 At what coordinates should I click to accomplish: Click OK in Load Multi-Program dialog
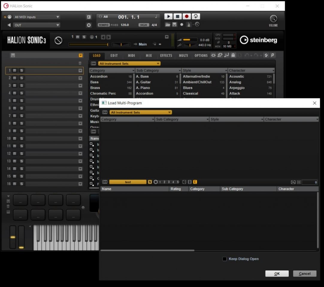click(x=277, y=274)
